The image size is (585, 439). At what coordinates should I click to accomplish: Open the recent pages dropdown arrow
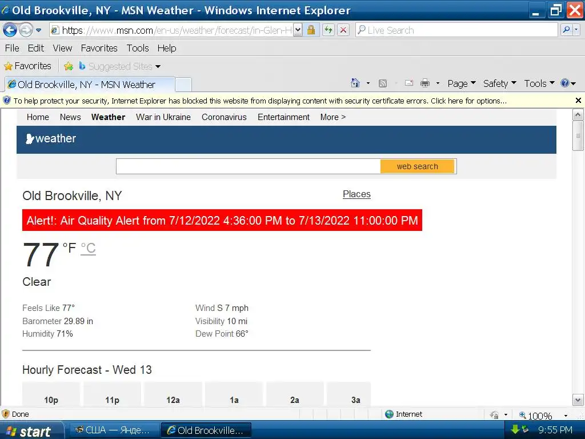pyautogui.click(x=38, y=30)
